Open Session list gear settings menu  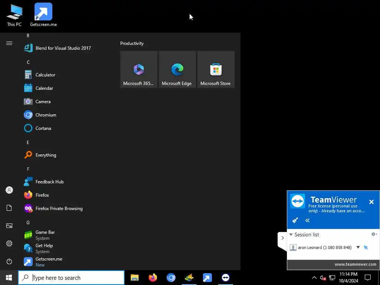(374, 234)
